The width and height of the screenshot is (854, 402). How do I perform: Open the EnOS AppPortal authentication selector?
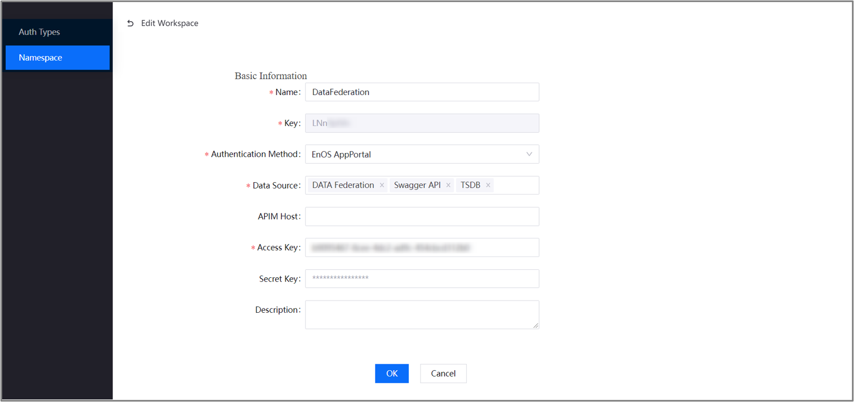(414, 155)
